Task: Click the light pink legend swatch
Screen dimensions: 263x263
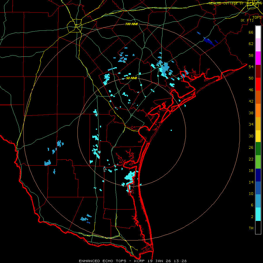Action: [258, 45]
